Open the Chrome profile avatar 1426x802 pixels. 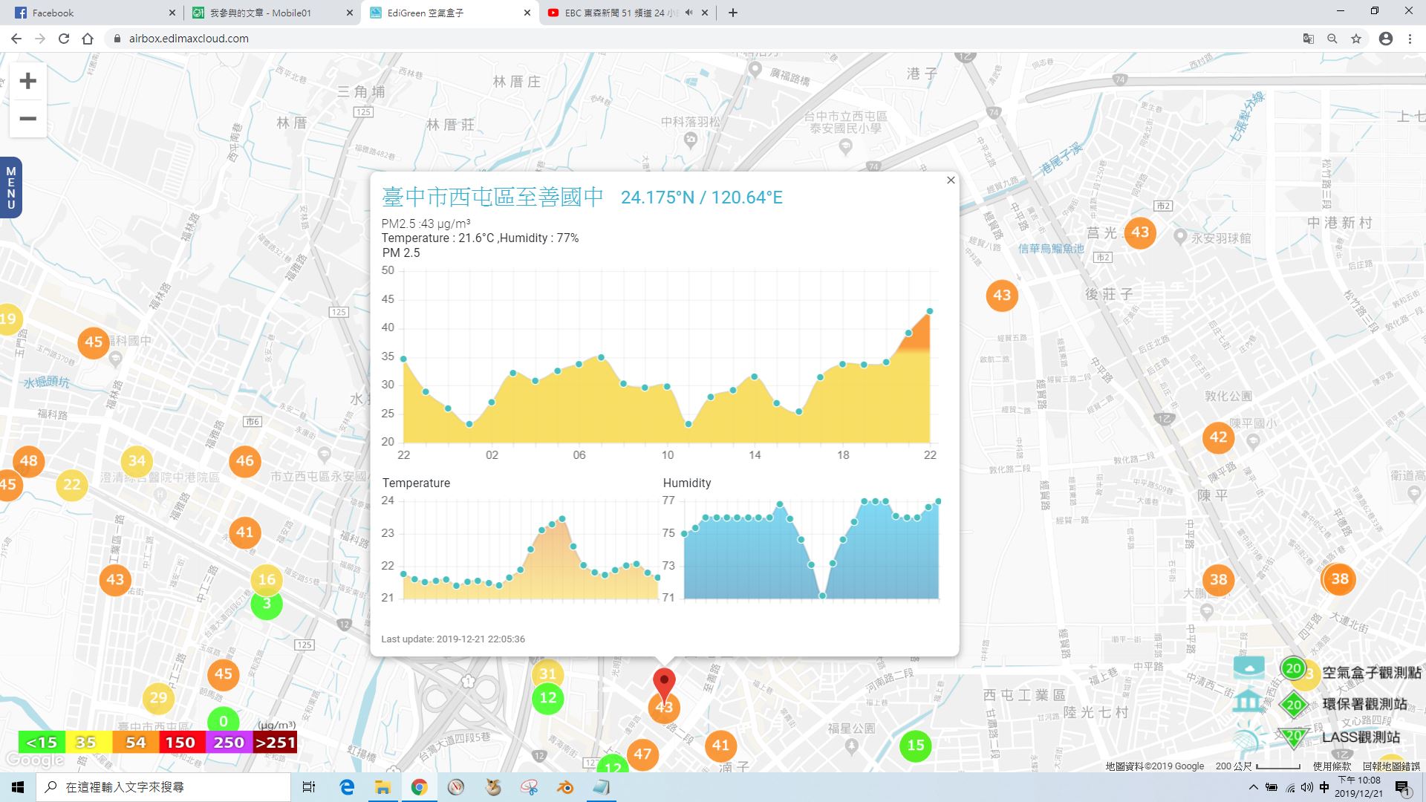(1386, 39)
